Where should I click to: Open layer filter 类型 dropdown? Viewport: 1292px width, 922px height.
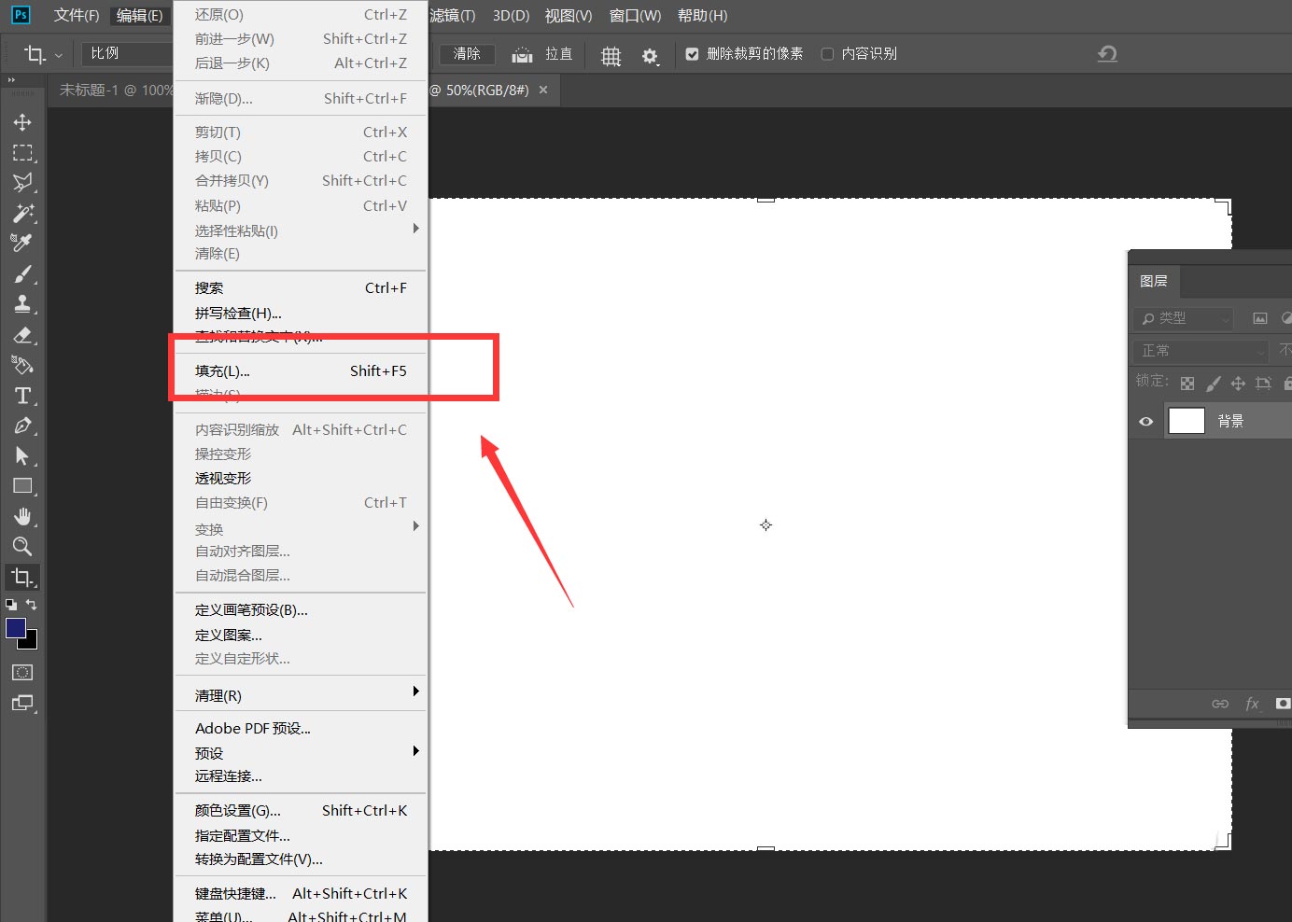coord(1184,318)
